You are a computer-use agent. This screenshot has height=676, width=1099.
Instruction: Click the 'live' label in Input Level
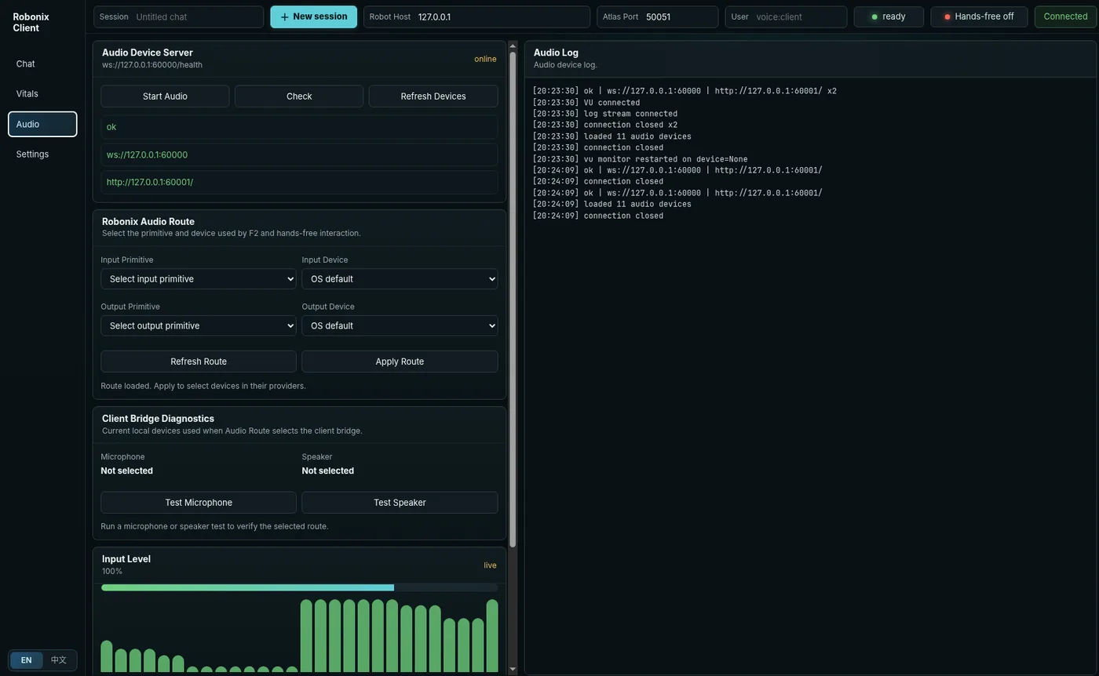pos(490,565)
